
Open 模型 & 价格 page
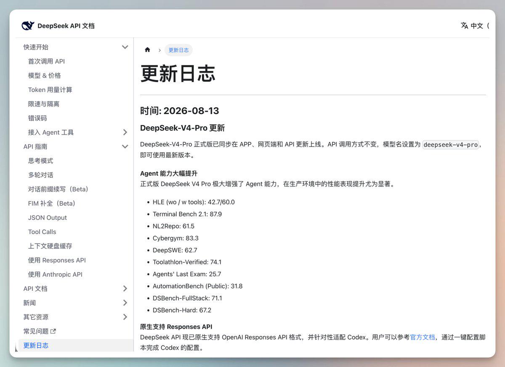[x=44, y=76]
